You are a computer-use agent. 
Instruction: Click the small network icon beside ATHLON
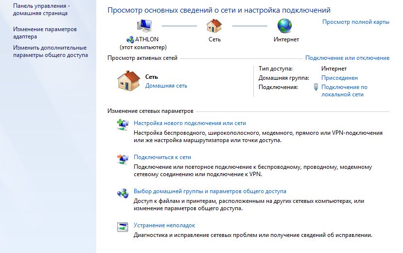click(x=130, y=39)
